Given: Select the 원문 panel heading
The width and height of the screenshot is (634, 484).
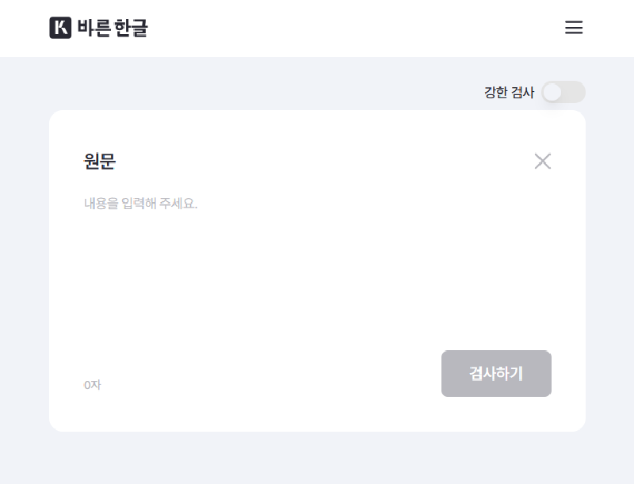Looking at the screenshot, I should coord(99,162).
